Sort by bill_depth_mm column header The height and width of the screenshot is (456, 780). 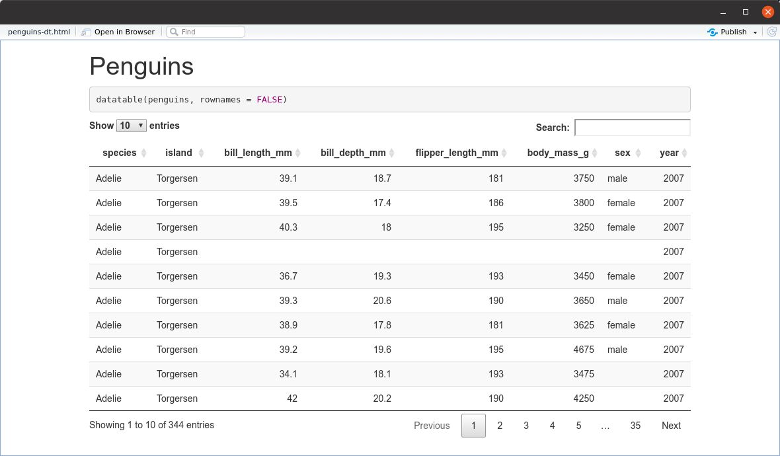pos(353,153)
